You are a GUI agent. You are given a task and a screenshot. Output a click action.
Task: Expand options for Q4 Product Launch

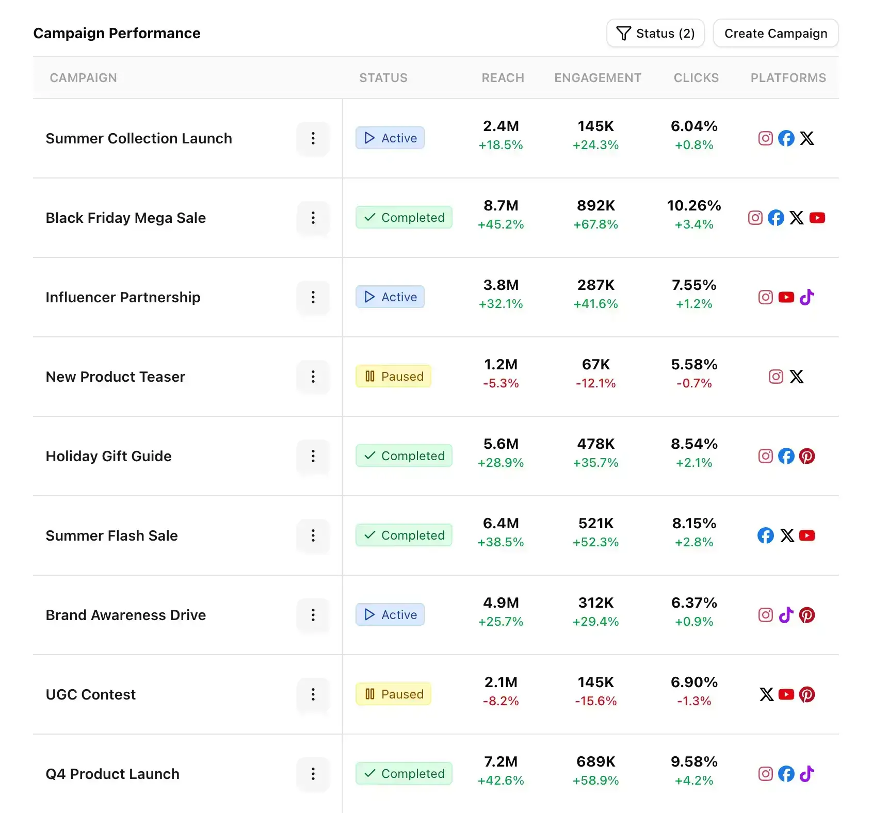click(x=313, y=774)
